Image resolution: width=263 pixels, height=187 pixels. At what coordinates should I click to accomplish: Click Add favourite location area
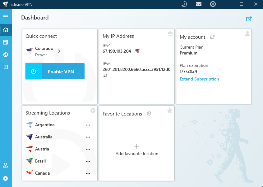137,149
